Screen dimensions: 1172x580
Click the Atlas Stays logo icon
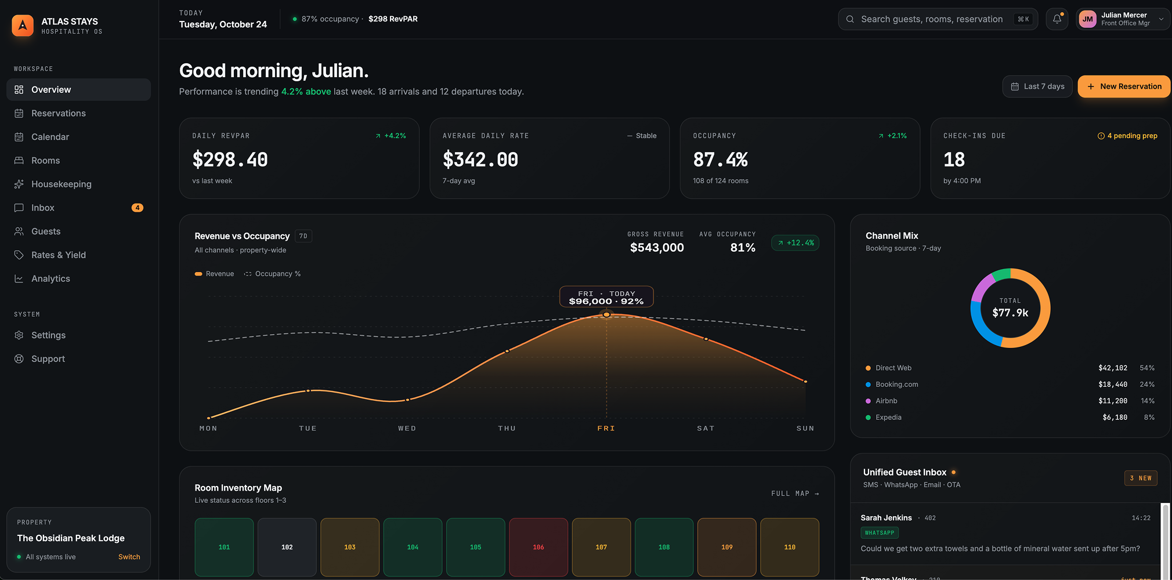click(23, 26)
